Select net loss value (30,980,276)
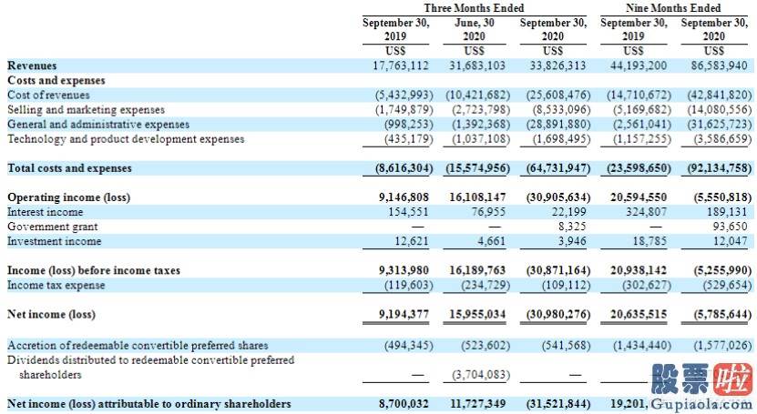Viewport: 757px width, 414px height. [558, 315]
